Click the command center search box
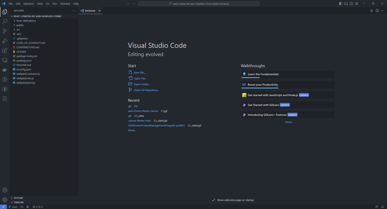 tap(199, 4)
